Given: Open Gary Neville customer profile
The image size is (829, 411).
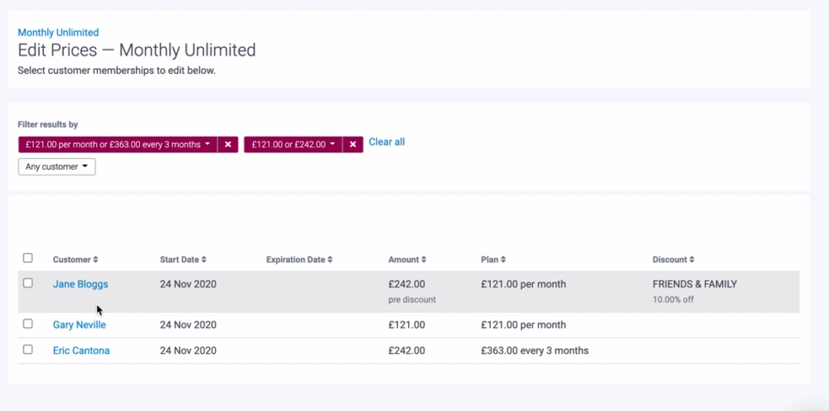Looking at the screenshot, I should [x=80, y=325].
